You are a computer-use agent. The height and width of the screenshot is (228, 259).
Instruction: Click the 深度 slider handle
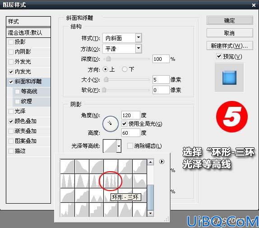tap(108, 59)
